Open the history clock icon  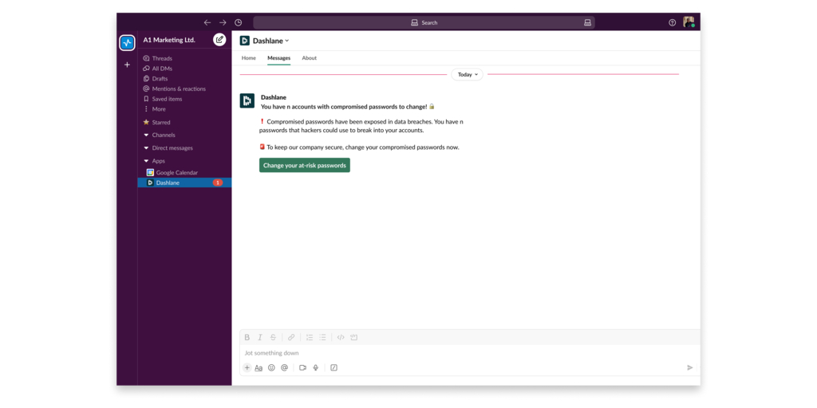[238, 22]
